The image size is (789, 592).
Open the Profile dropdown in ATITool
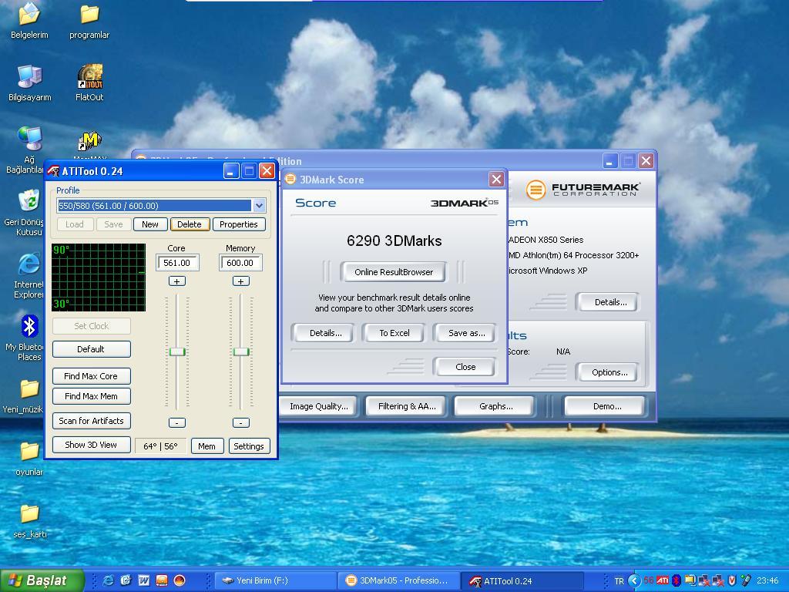[259, 205]
